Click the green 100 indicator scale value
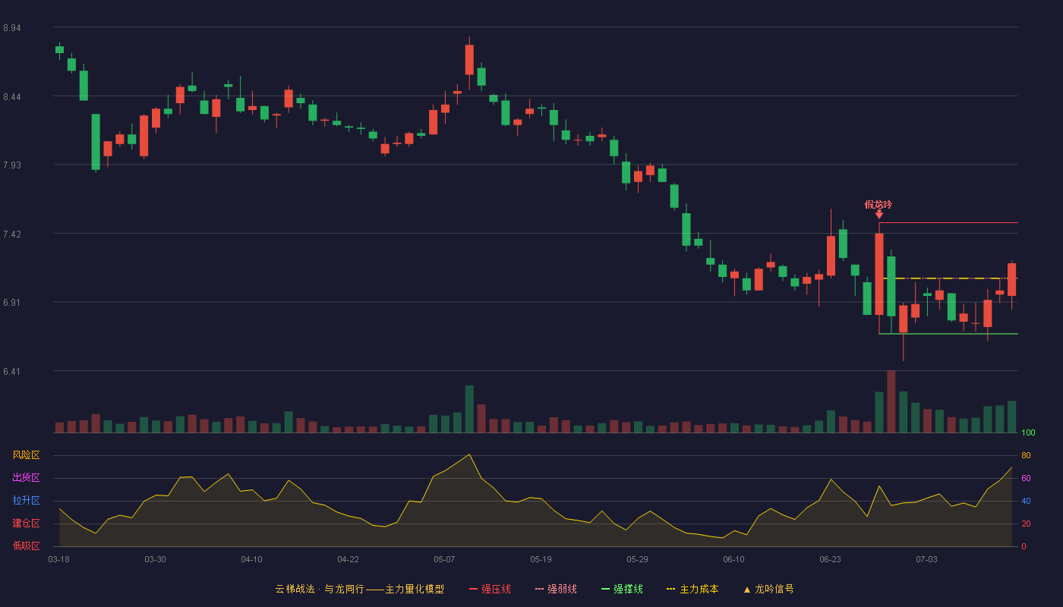 click(x=1028, y=433)
